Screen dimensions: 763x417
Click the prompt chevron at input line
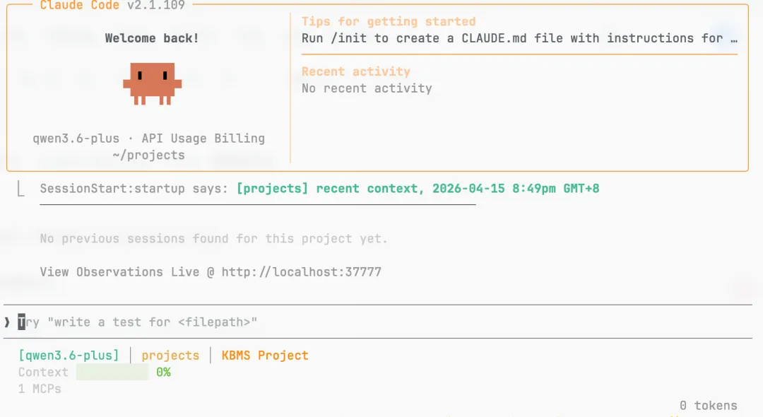(x=7, y=322)
